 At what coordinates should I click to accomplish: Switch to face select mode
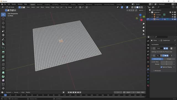tap(24, 7)
